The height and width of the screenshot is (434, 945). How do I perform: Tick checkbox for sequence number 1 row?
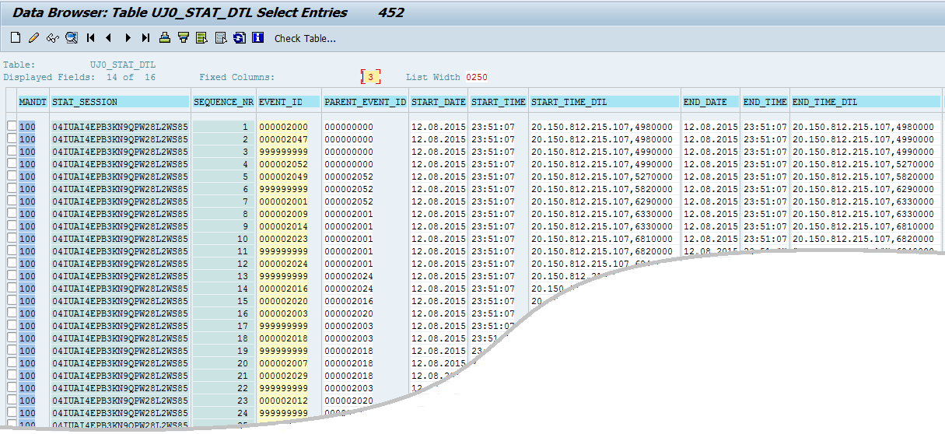pos(11,127)
